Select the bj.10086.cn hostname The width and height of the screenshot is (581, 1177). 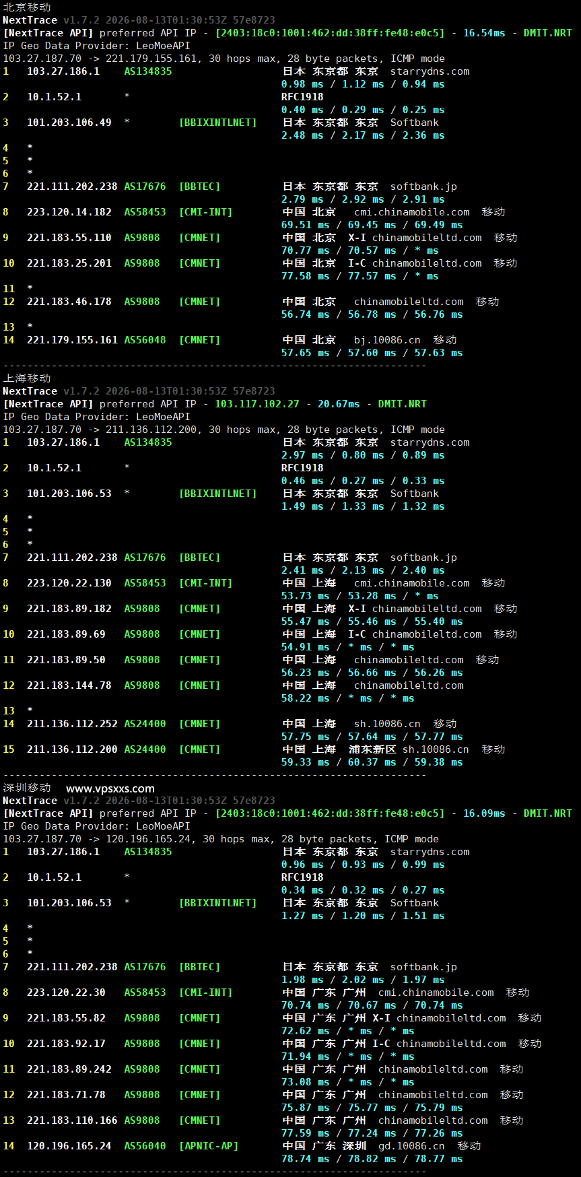click(387, 340)
